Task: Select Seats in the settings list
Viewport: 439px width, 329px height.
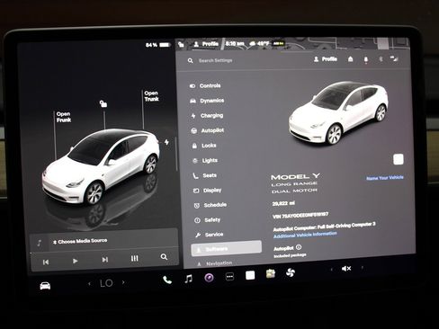Action: (205, 175)
